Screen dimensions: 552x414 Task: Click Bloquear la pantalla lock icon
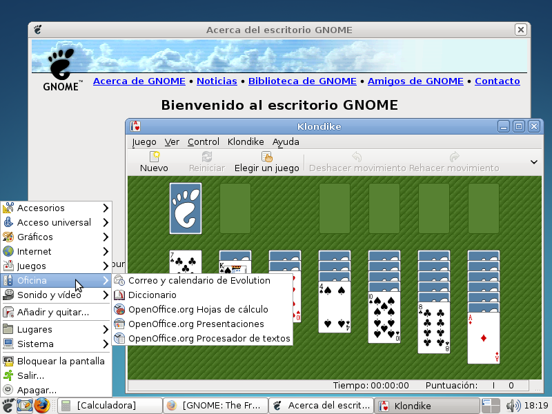tap(8, 361)
